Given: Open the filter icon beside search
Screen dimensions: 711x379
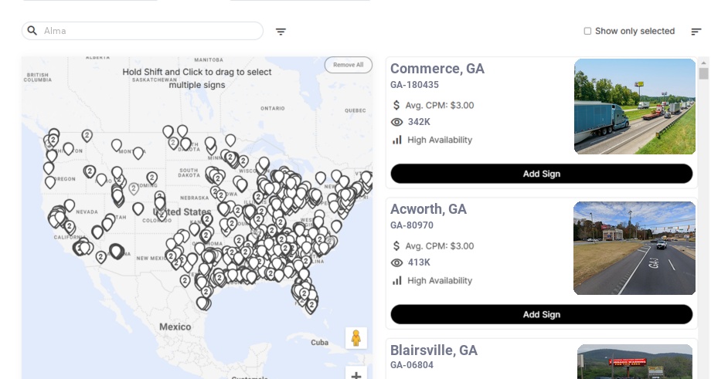Looking at the screenshot, I should coord(281,32).
